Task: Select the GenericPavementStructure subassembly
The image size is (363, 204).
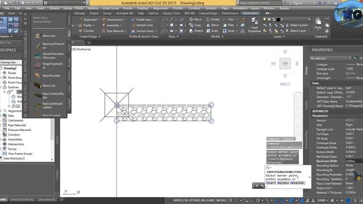Action: tap(49, 56)
